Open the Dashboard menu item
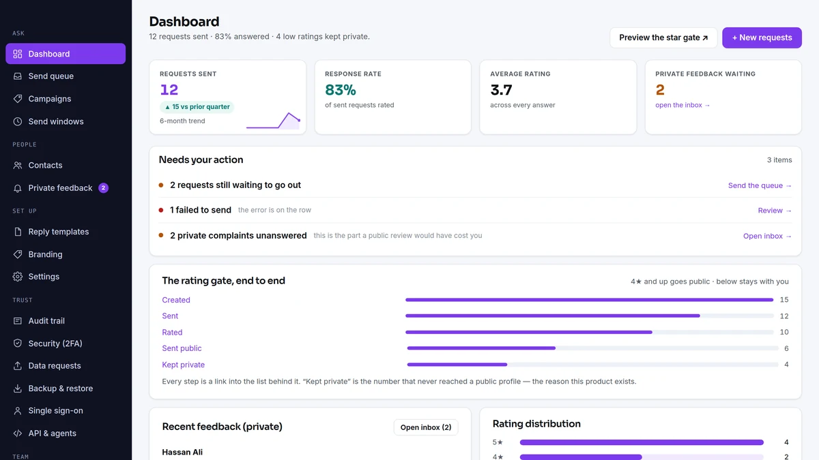This screenshot has width=819, height=460. coord(66,54)
